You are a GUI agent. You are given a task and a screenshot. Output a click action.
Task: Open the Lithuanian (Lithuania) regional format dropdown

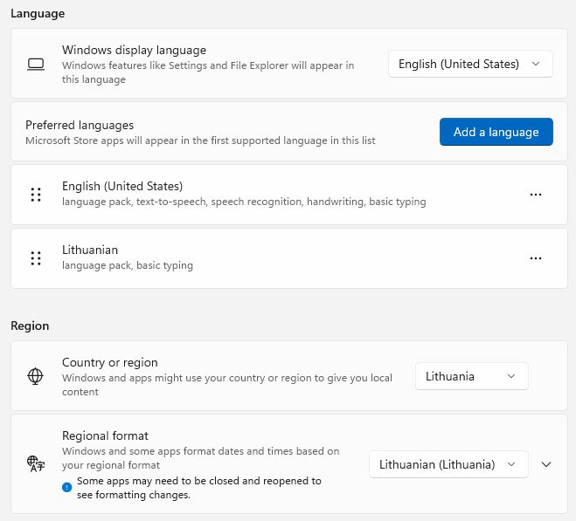(x=448, y=464)
